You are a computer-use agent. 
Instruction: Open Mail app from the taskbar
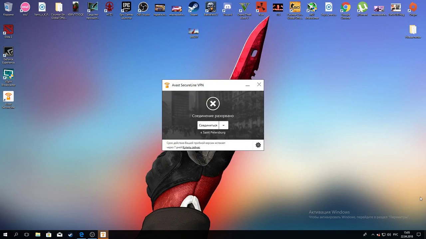pyautogui.click(x=60, y=235)
